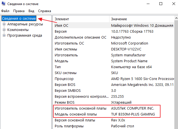Select Сведения о системе tree node
178x129 pixels.
click(x=19, y=19)
